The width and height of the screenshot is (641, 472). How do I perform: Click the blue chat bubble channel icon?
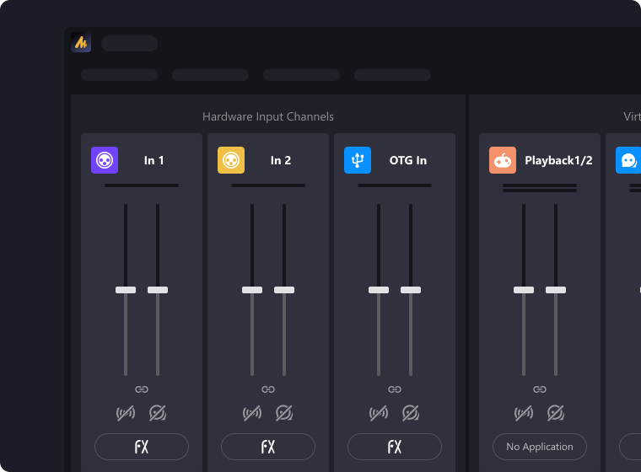click(628, 160)
